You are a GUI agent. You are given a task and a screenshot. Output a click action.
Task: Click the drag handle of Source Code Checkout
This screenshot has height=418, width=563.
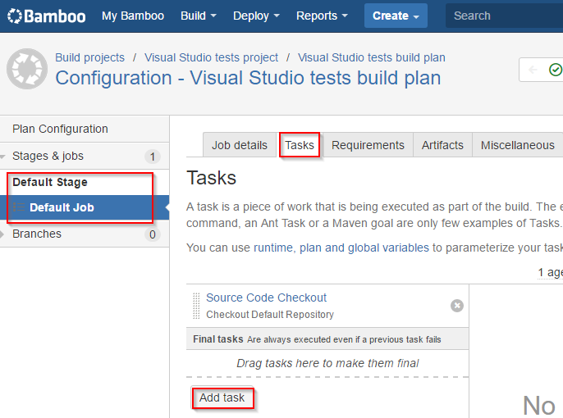[196, 306]
